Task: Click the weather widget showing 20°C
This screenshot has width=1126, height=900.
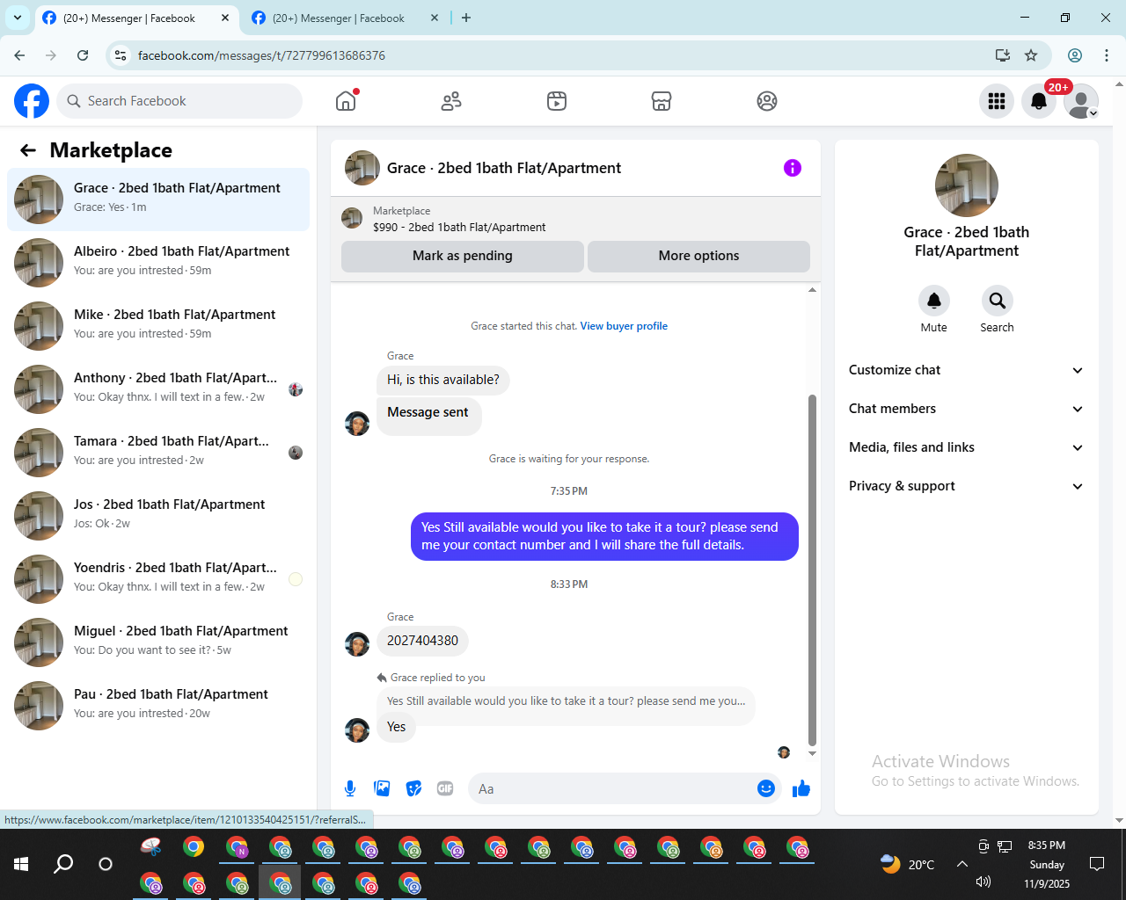Action: click(908, 864)
